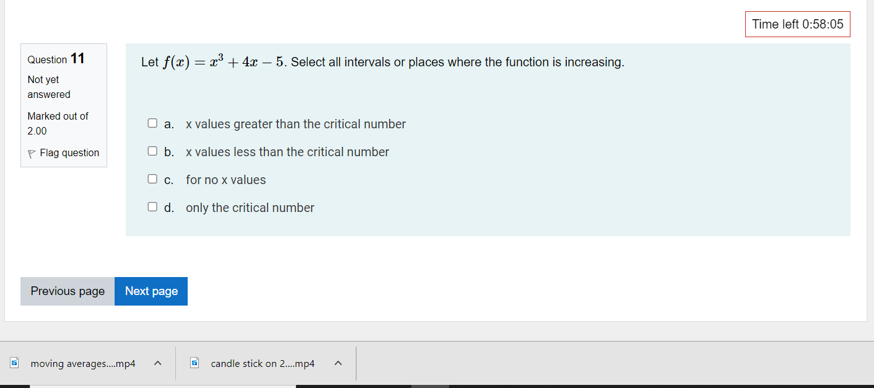Expand the candle stick on 2....mp4 download chevron
Image resolution: width=874 pixels, height=388 pixels.
[338, 363]
